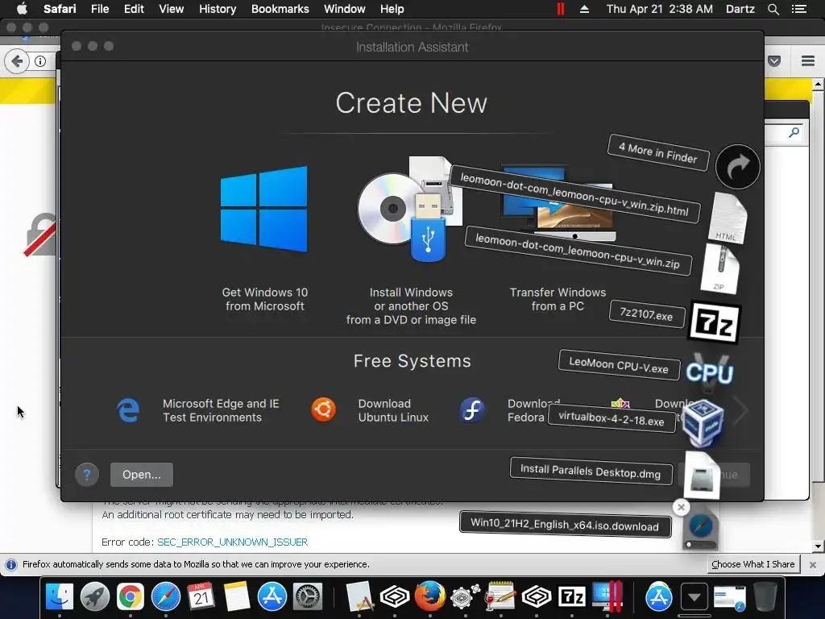Launch Google Chrome from the Dock

tap(130, 597)
